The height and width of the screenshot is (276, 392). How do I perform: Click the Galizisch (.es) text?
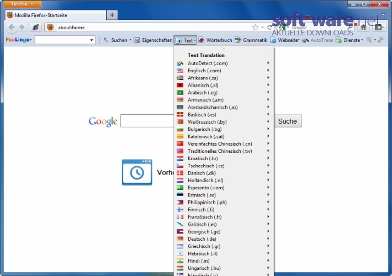point(202,224)
